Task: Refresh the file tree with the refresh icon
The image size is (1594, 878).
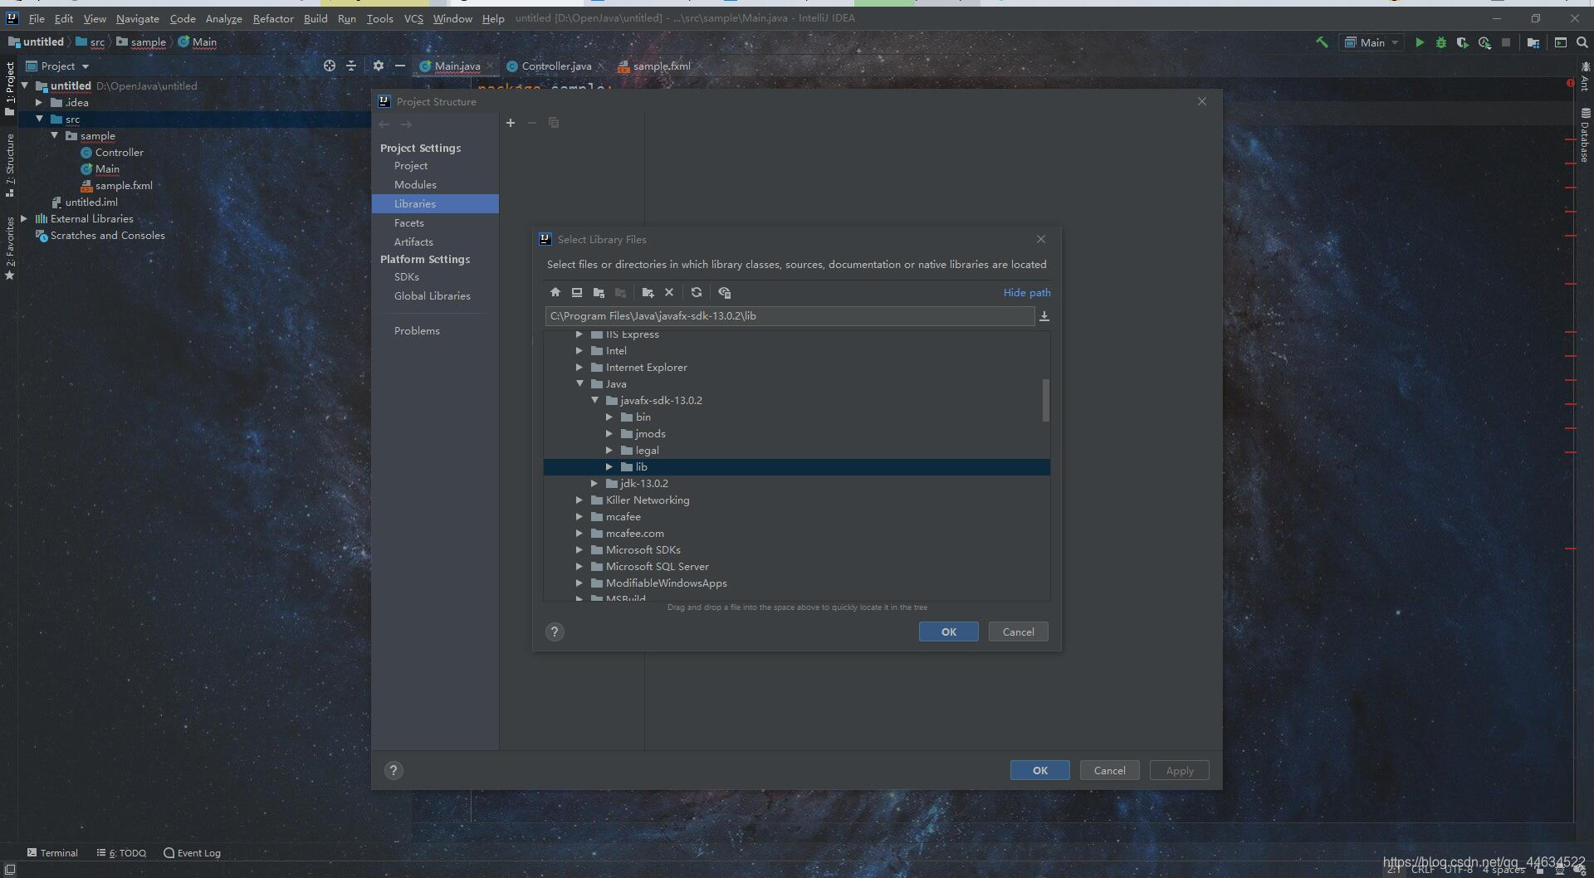Action: coord(697,292)
